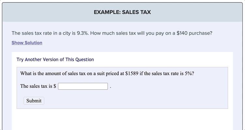Click the "Try Another Version of This Question" heading

55,59
